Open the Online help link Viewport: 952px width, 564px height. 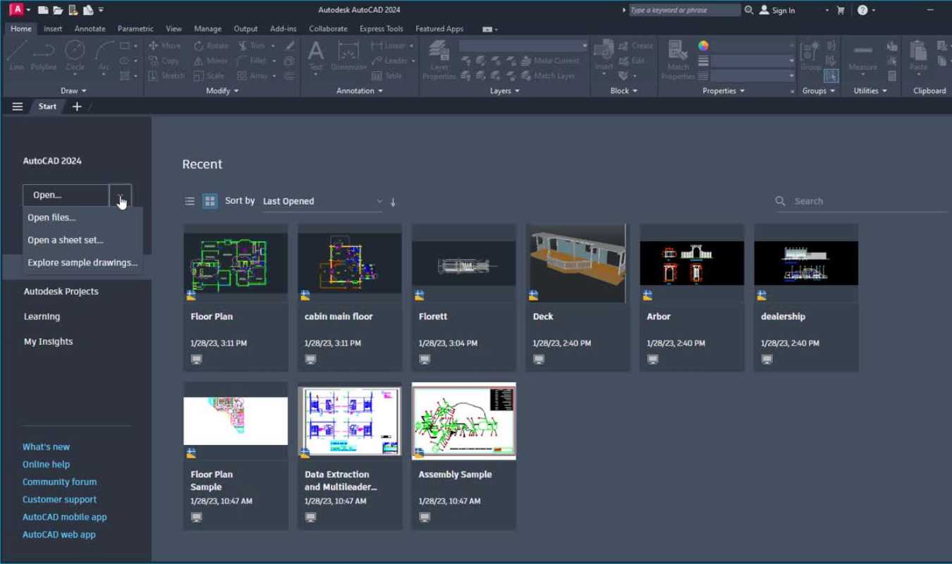coord(46,465)
